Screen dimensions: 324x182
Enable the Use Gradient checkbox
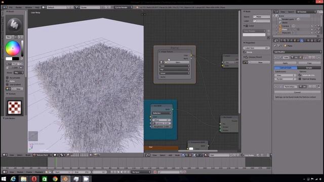pyautogui.click(x=8, y=84)
